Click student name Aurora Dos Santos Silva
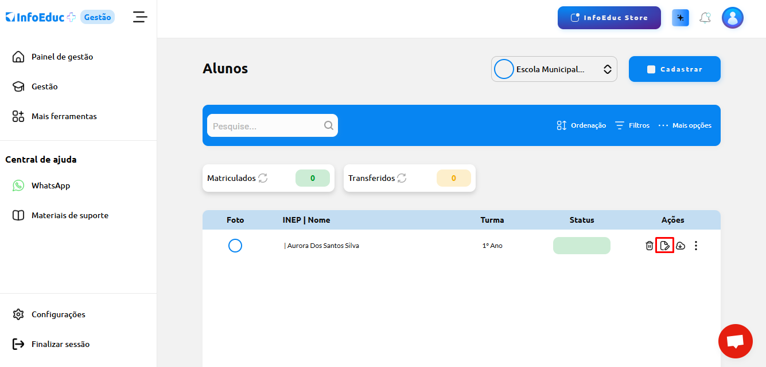Screen dimensions: 766x367 [x=323, y=246]
